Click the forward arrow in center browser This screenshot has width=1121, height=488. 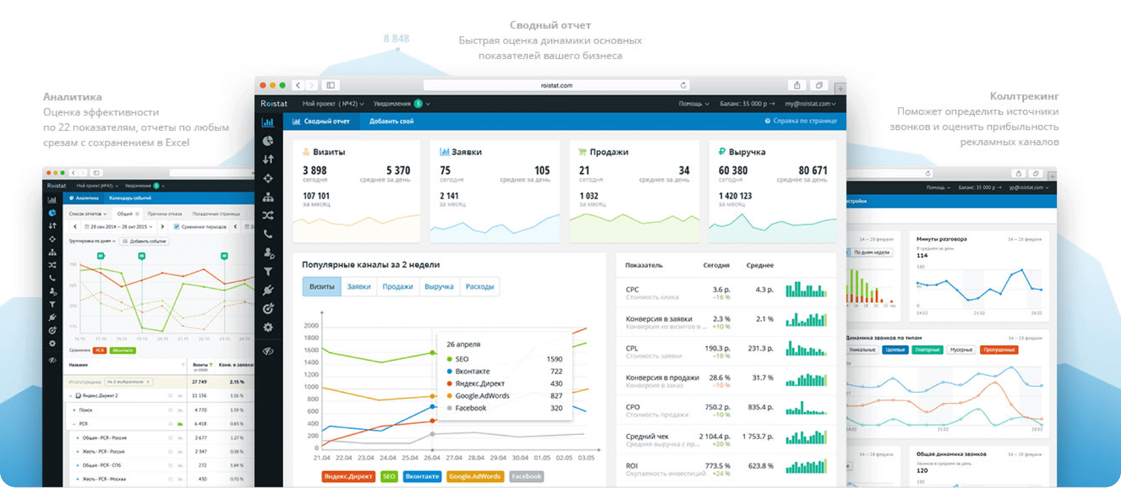pos(312,85)
